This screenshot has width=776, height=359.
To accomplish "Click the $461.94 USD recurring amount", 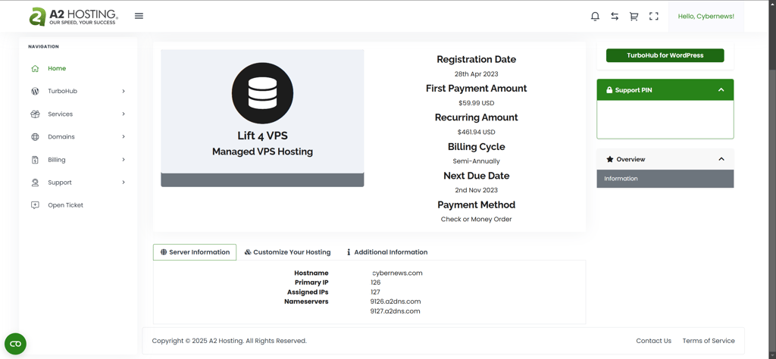I will click(x=476, y=132).
